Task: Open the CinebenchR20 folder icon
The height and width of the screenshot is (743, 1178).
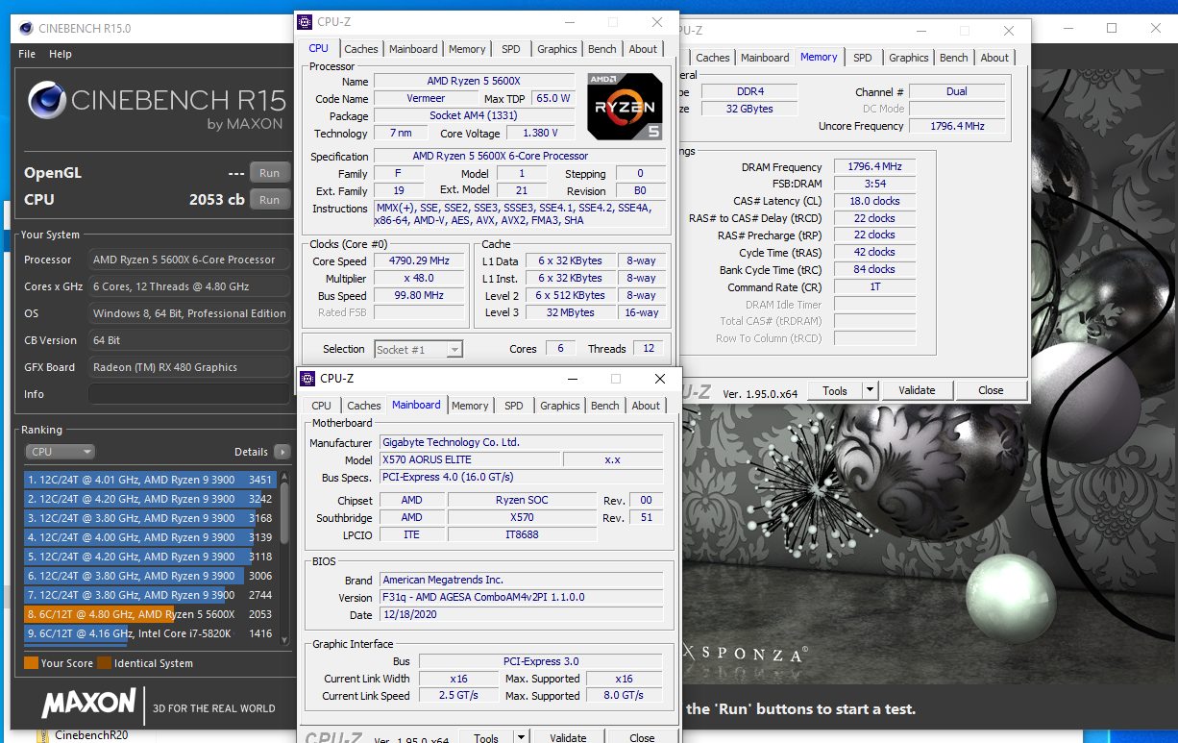Action: [x=43, y=735]
